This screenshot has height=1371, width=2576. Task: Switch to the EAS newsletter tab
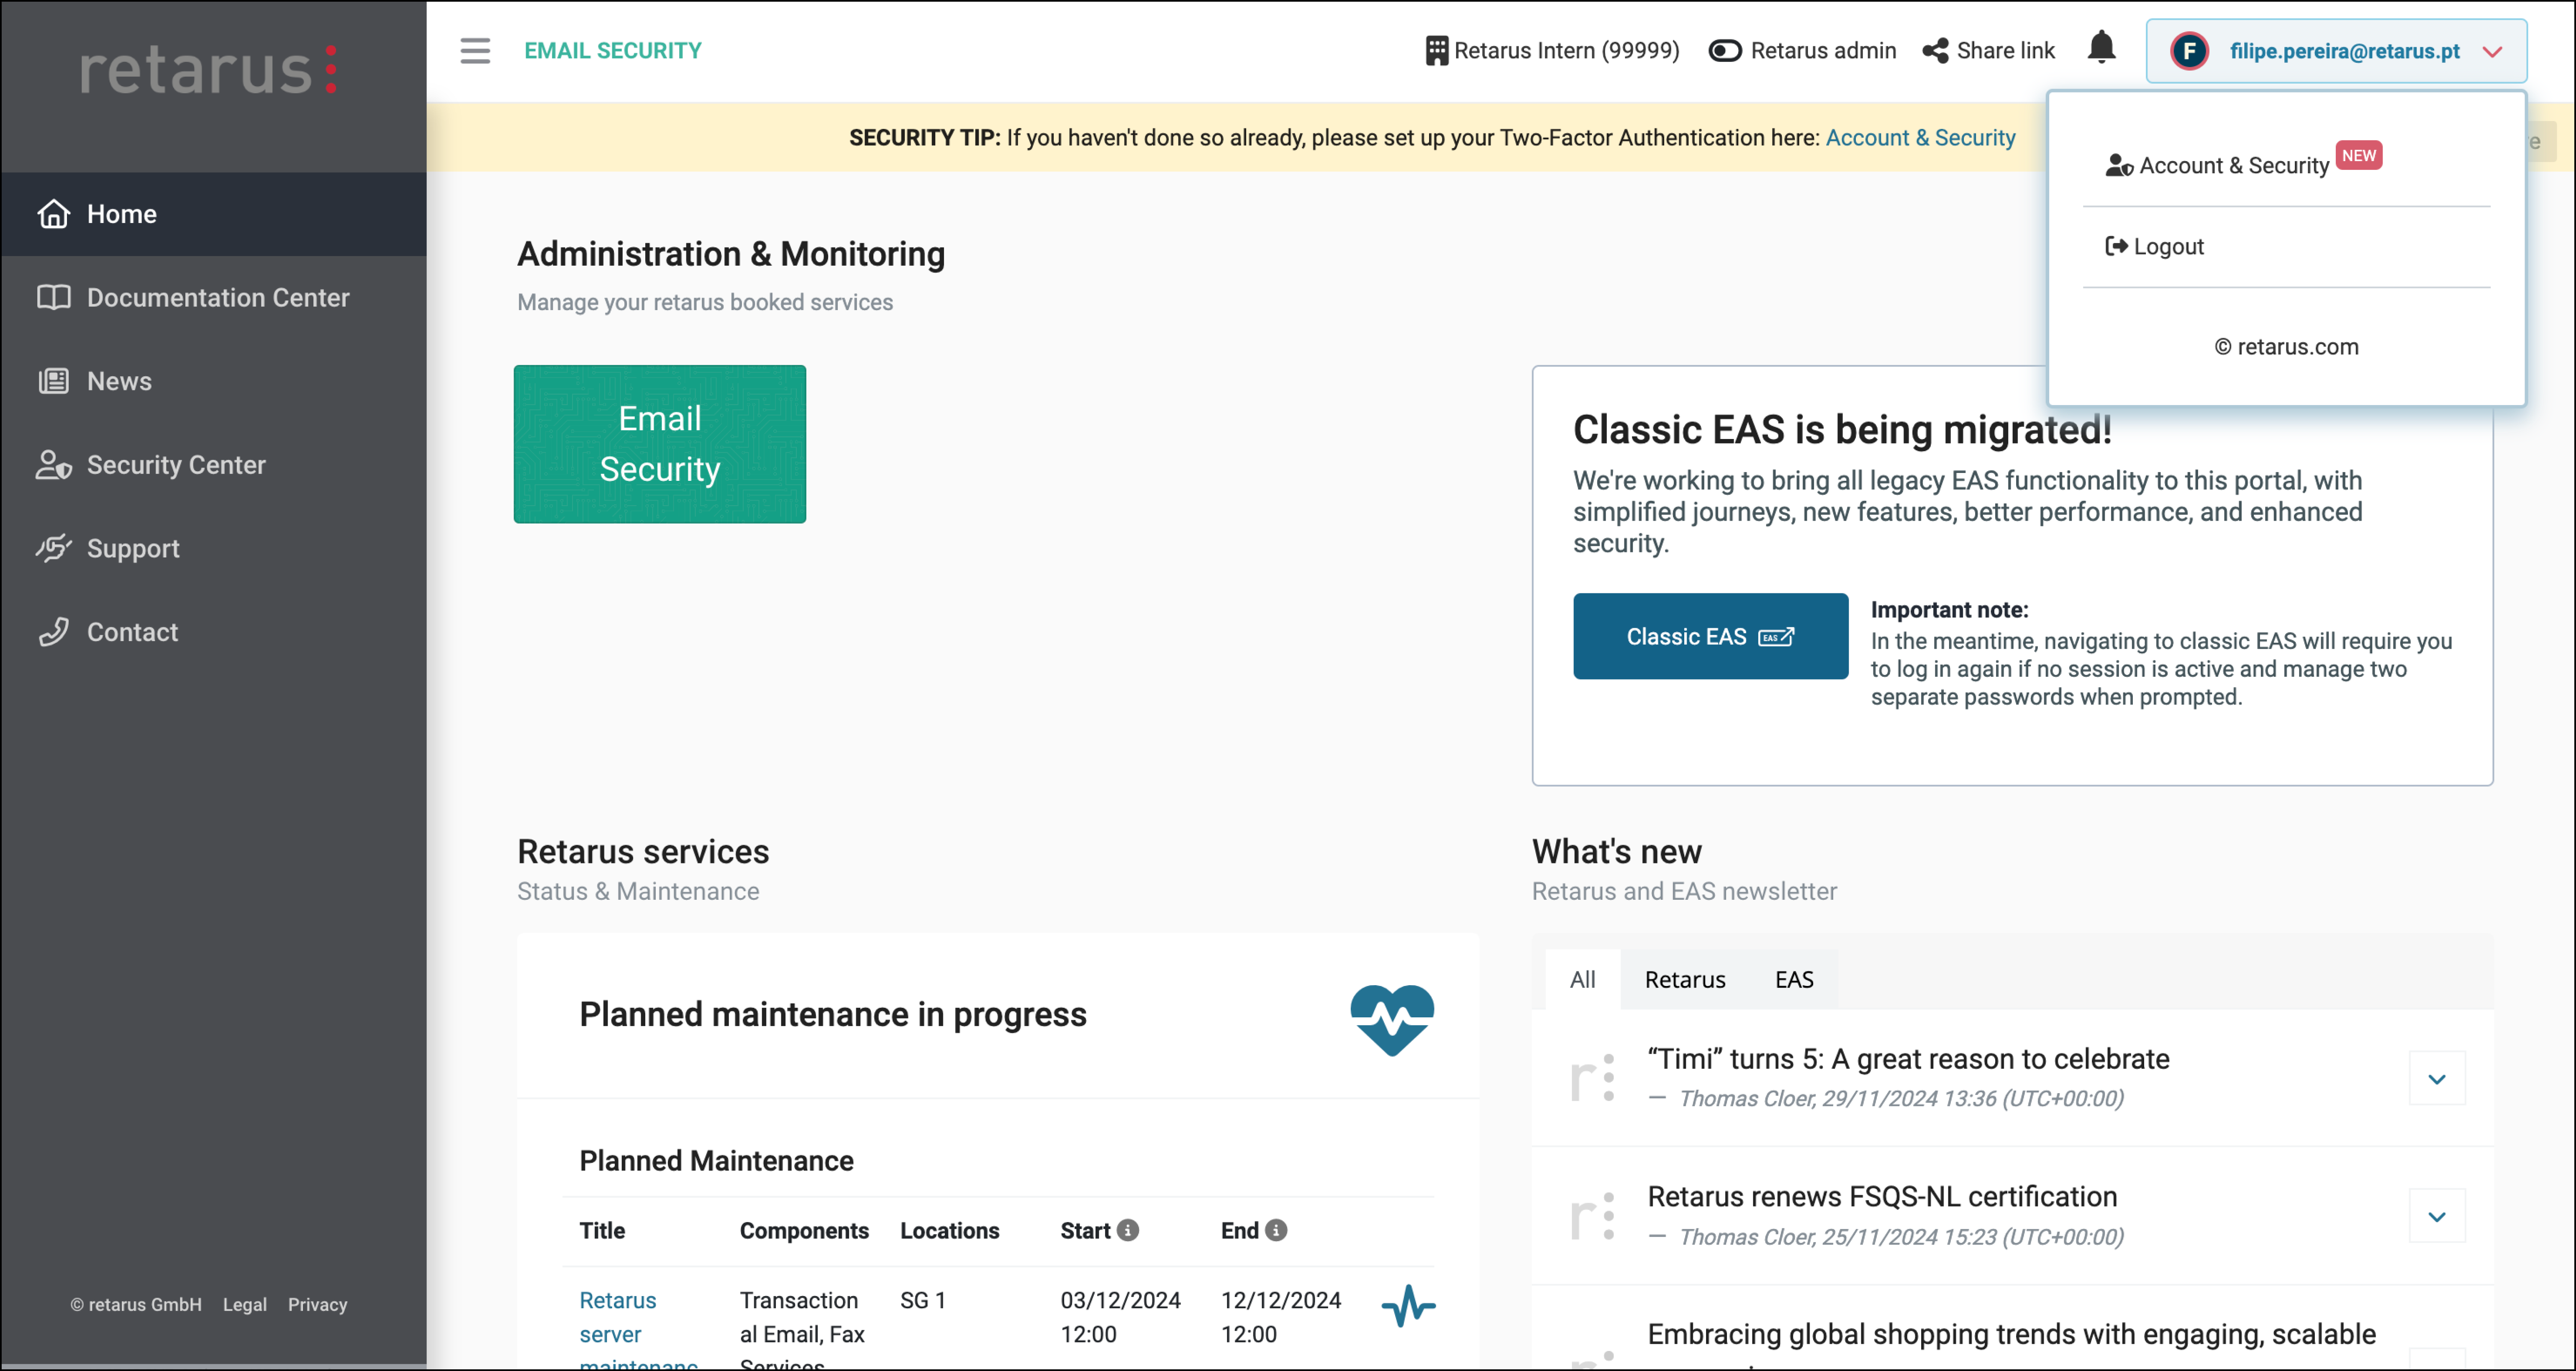(x=1793, y=979)
